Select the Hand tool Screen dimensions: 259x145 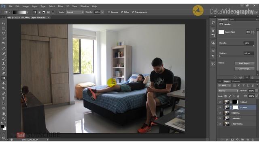[x=4, y=114]
